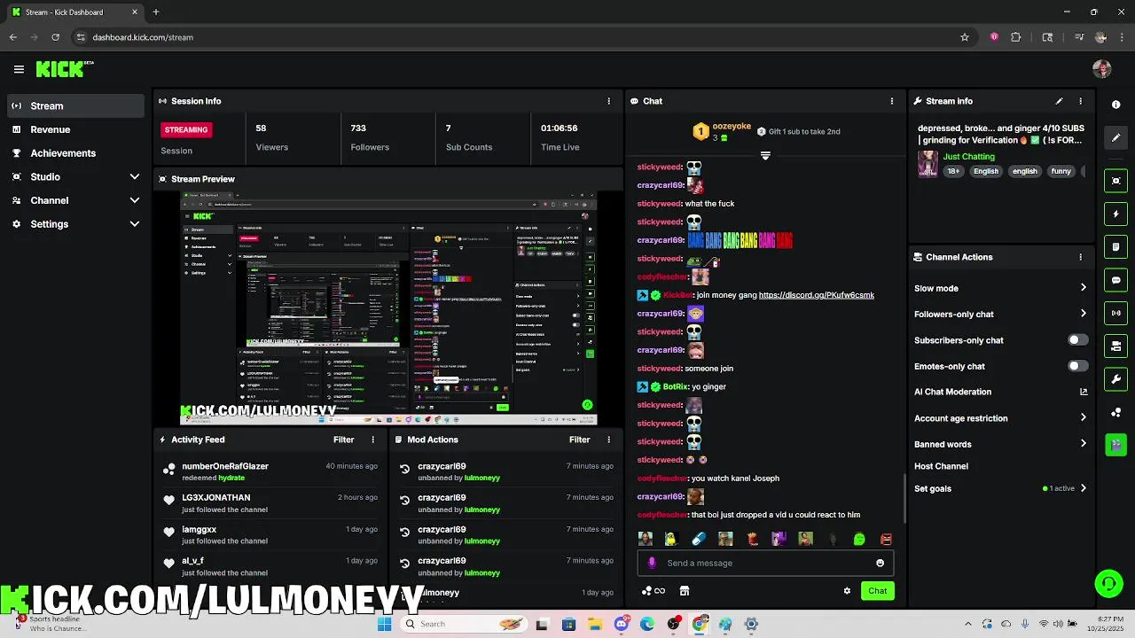Reload the page in browser
This screenshot has height=638, width=1135.
(55, 37)
